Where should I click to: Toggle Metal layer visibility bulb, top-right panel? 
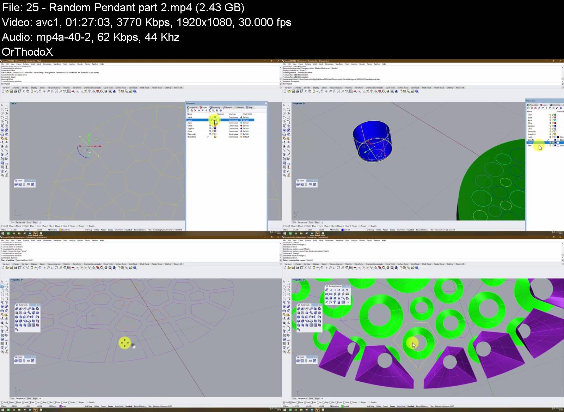pyautogui.click(x=550, y=115)
